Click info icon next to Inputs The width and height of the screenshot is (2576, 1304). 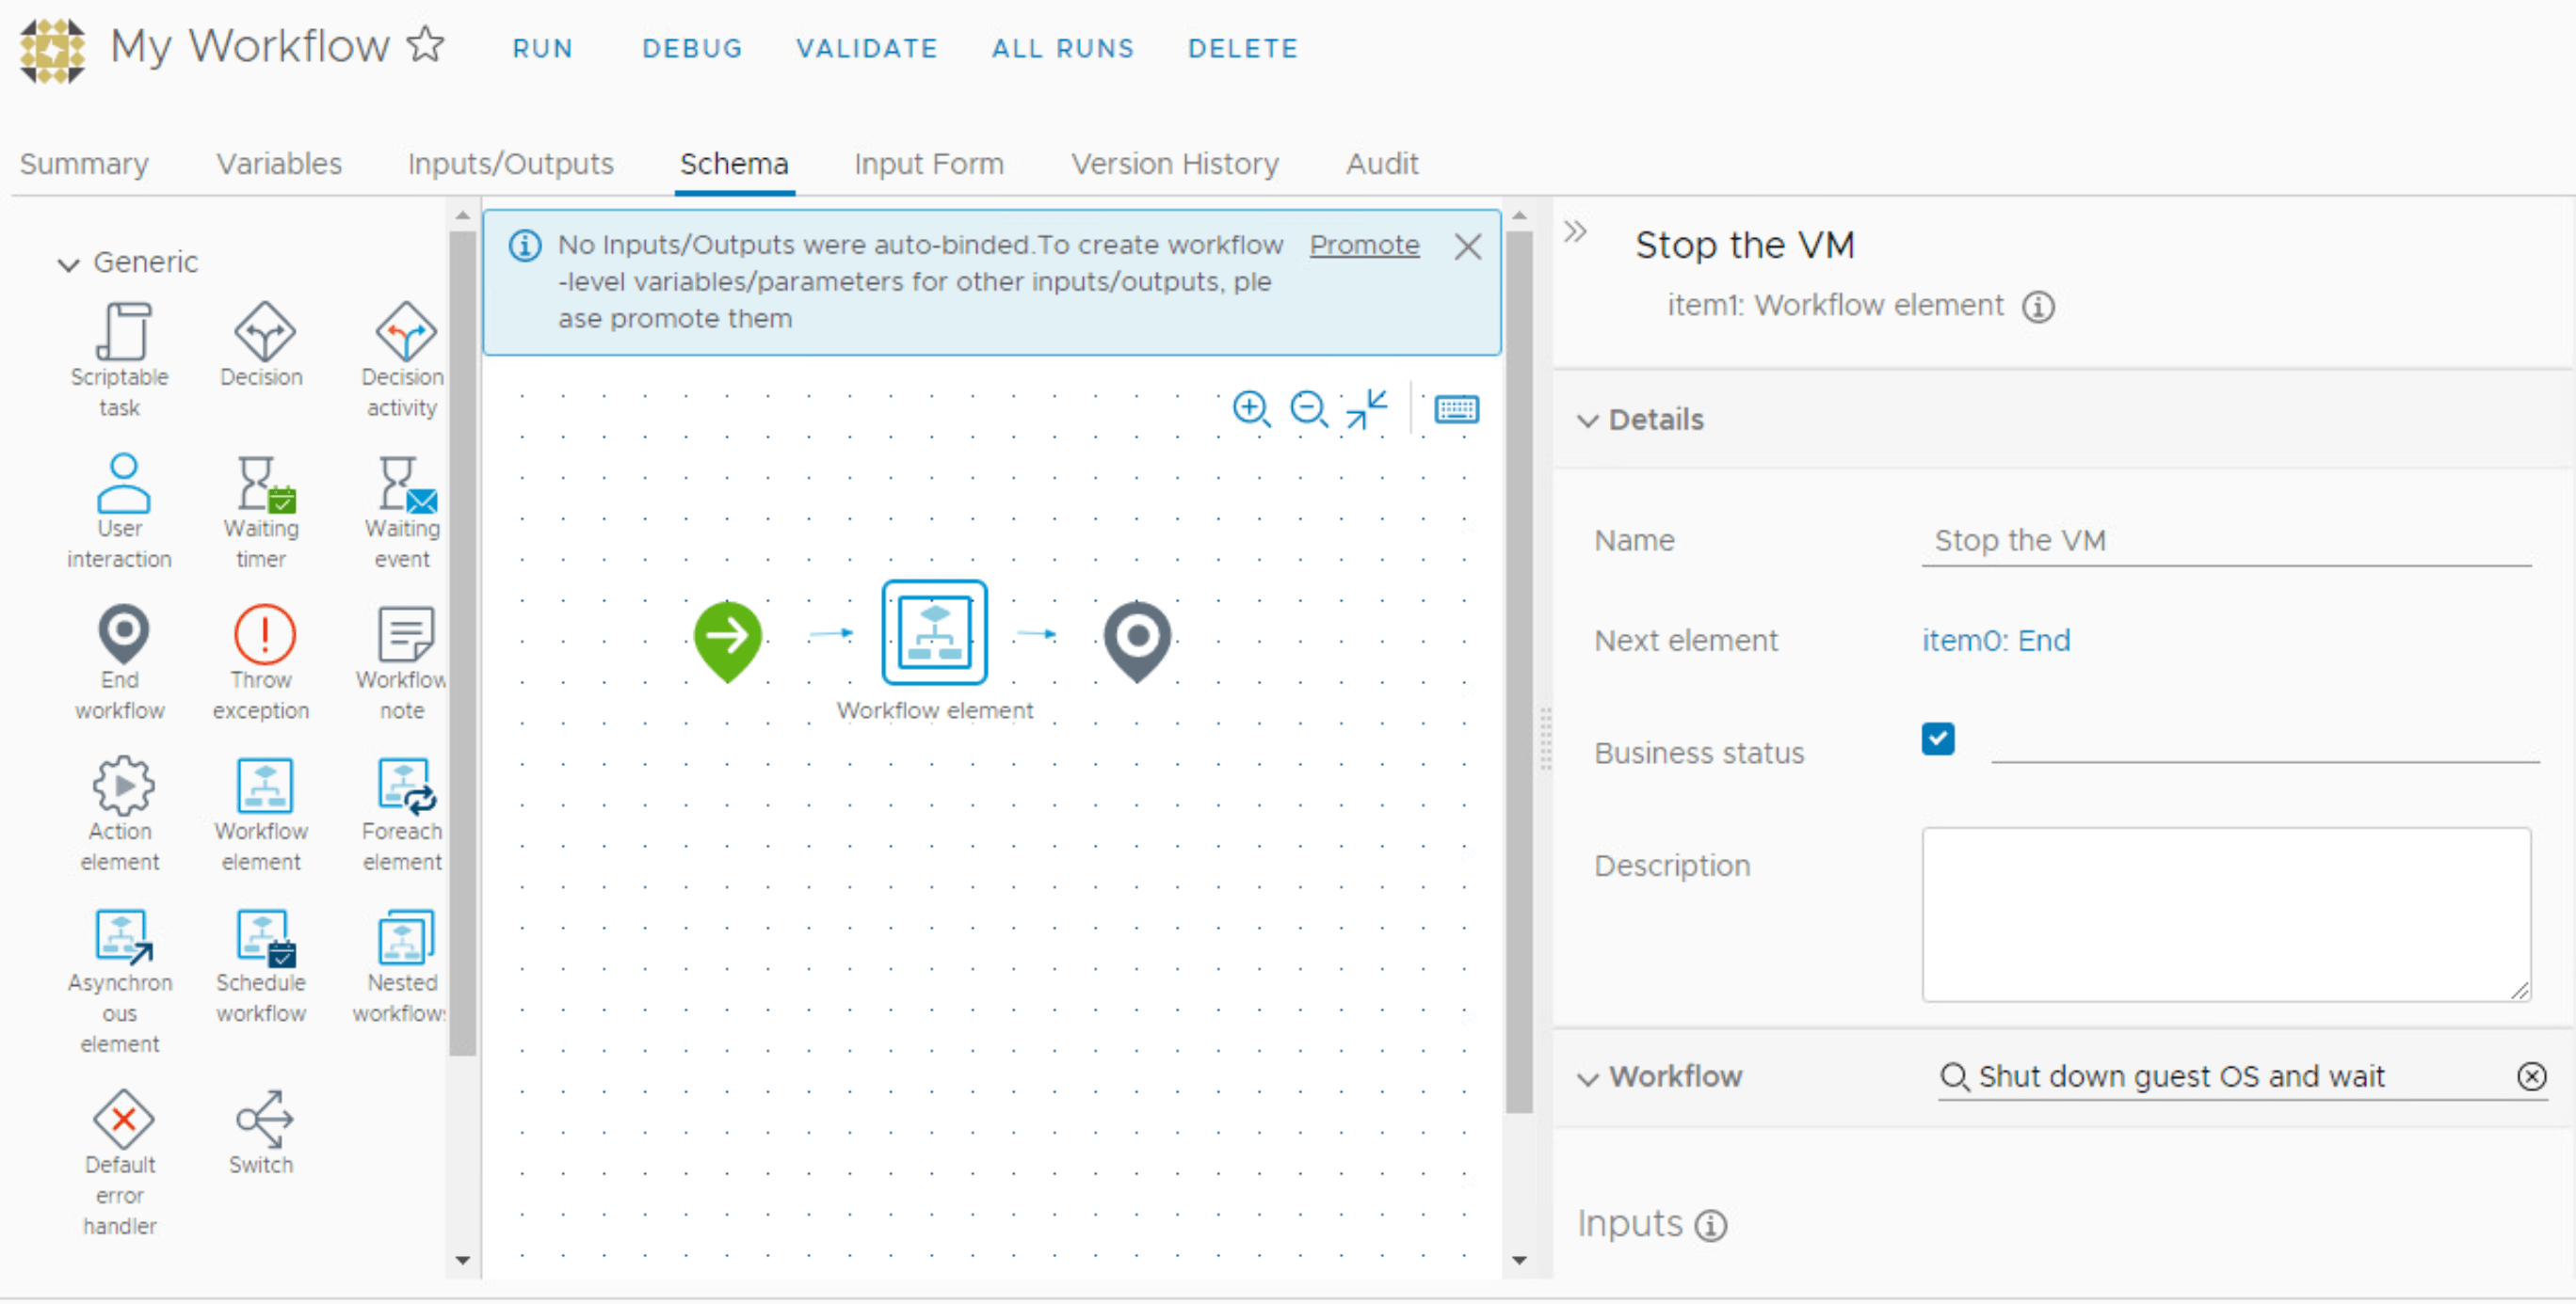(x=1711, y=1225)
